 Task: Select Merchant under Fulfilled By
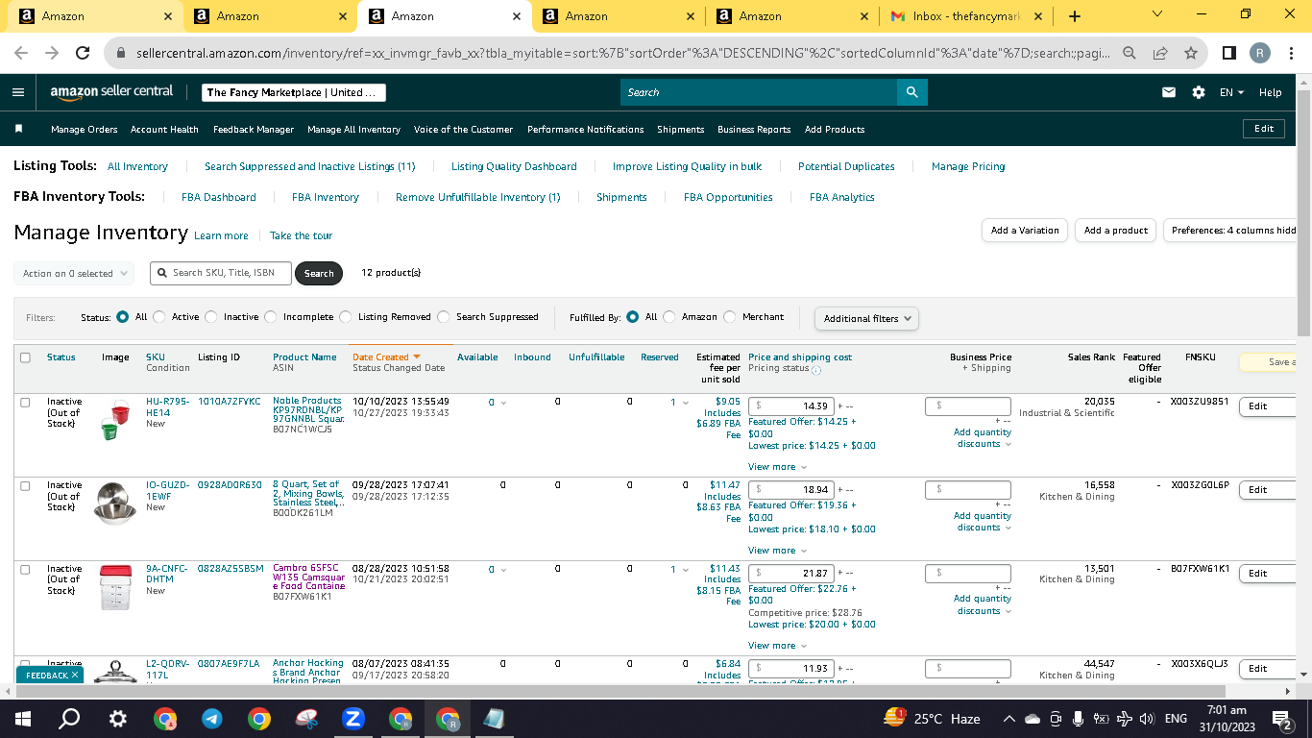(730, 317)
